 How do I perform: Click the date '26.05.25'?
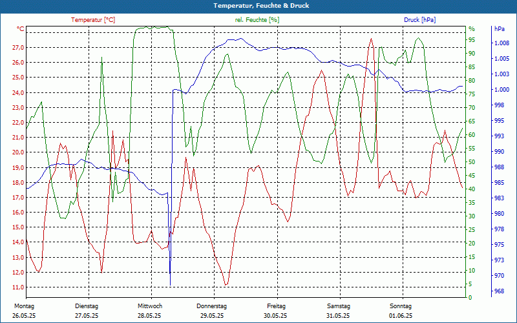pos(24,316)
